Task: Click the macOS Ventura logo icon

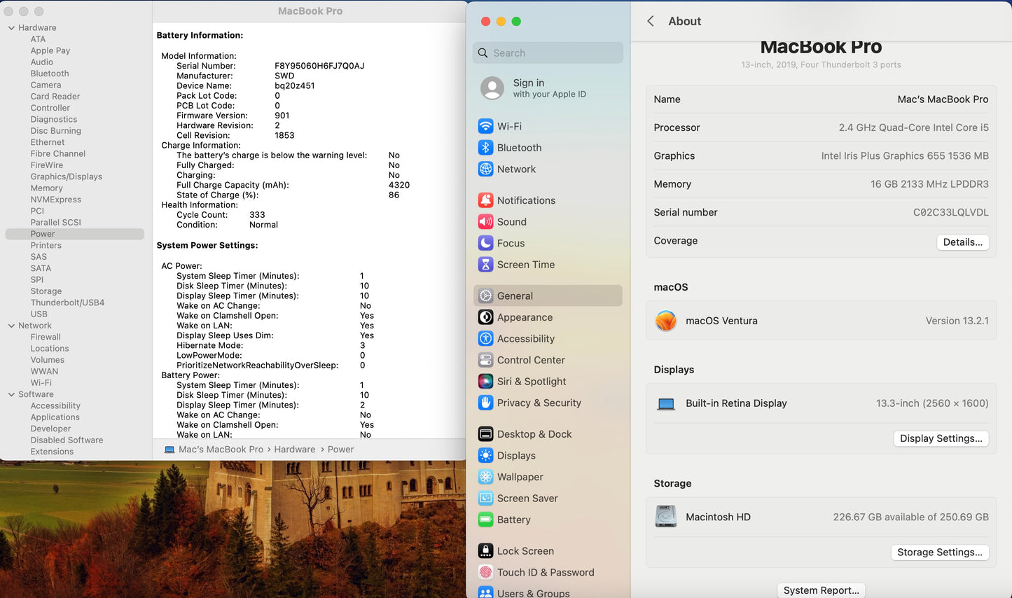Action: (666, 321)
